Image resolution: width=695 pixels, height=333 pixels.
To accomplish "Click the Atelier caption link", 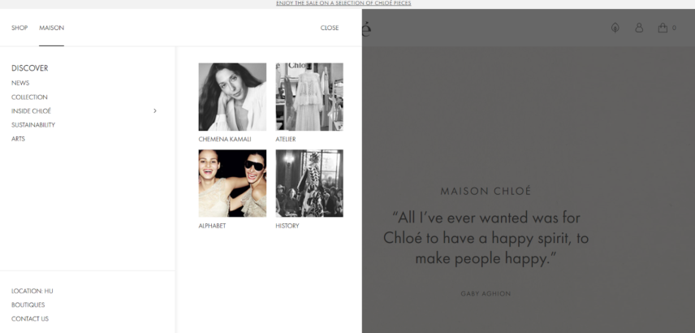I will tap(286, 139).
